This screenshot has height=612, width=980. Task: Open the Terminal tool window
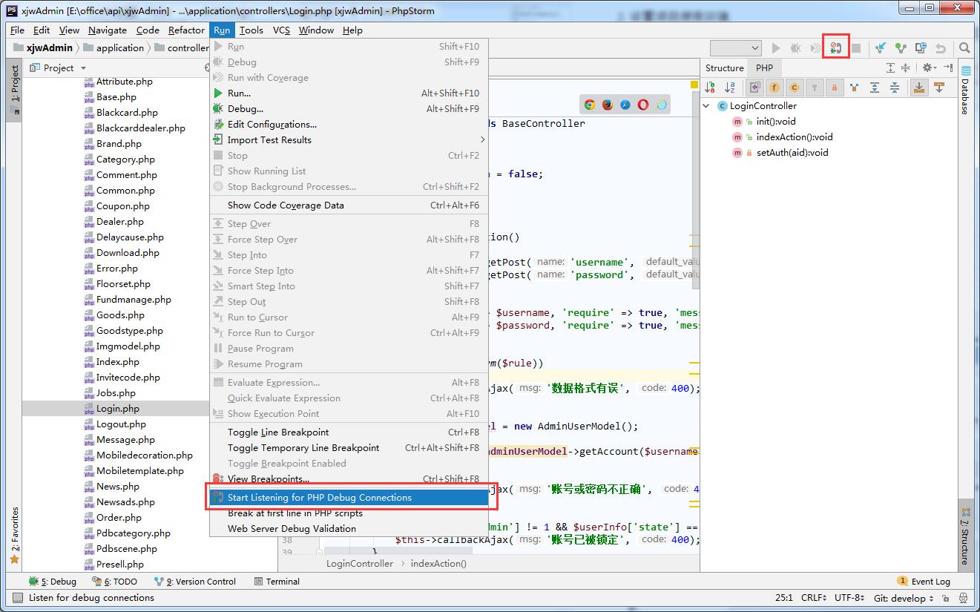click(x=277, y=582)
